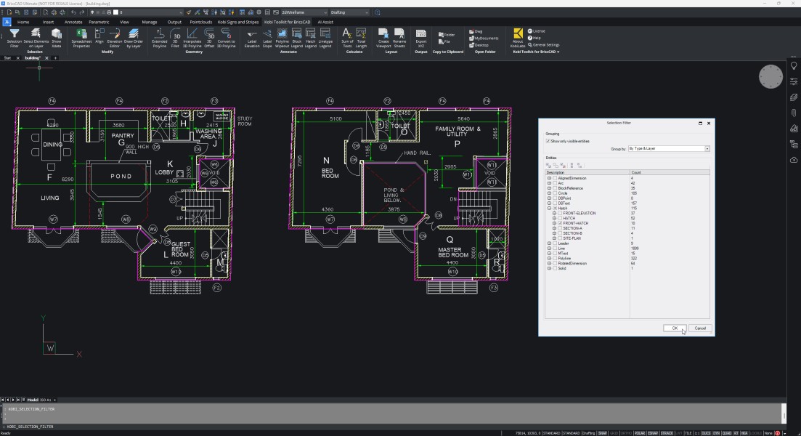Viewport: 801px width, 436px height.
Task: Switch to the Pointclouds ribbon tab
Action: [x=200, y=22]
